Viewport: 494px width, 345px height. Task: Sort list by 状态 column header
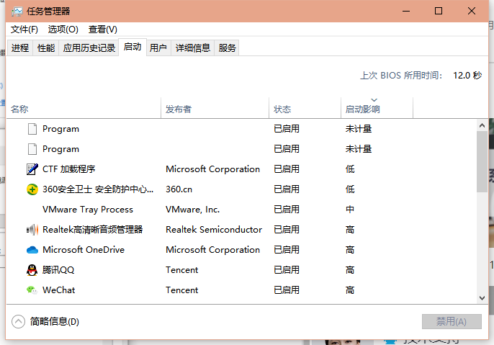pyautogui.click(x=282, y=109)
